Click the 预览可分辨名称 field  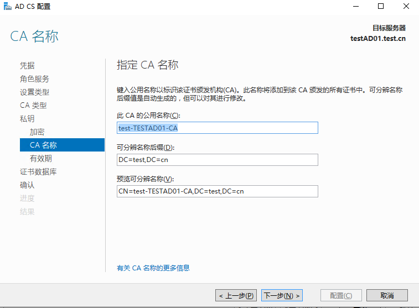[x=218, y=191]
